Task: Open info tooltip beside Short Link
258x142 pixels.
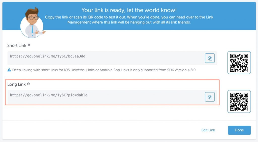Action: (x=29, y=45)
